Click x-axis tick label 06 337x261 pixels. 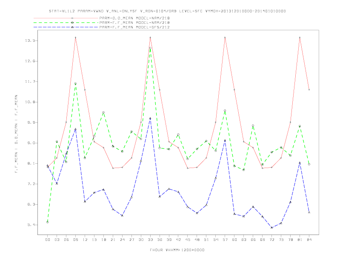coord(66,240)
